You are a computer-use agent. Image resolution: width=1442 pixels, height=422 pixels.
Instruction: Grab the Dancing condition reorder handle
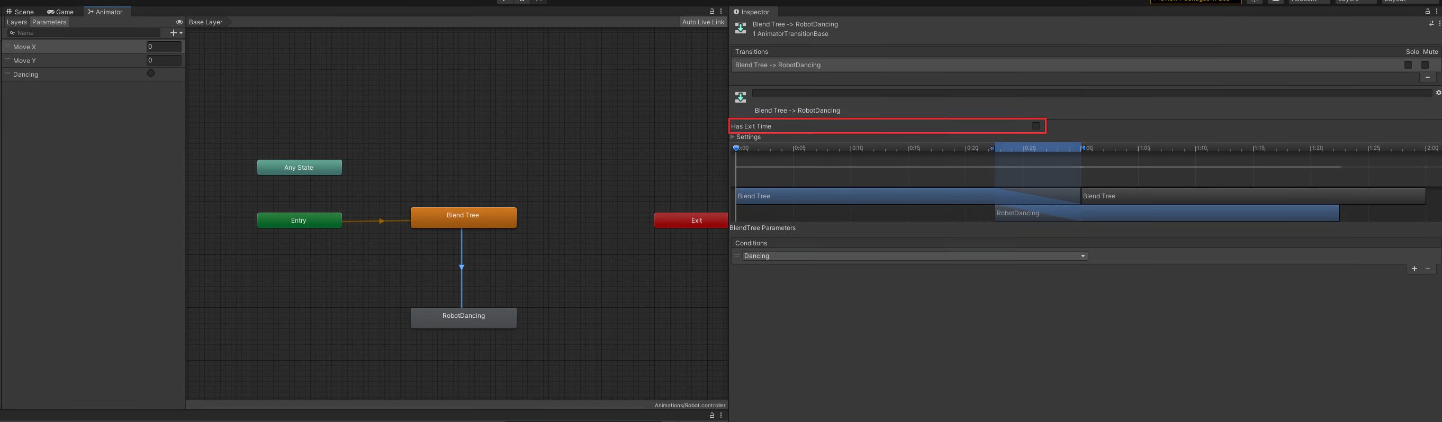737,255
